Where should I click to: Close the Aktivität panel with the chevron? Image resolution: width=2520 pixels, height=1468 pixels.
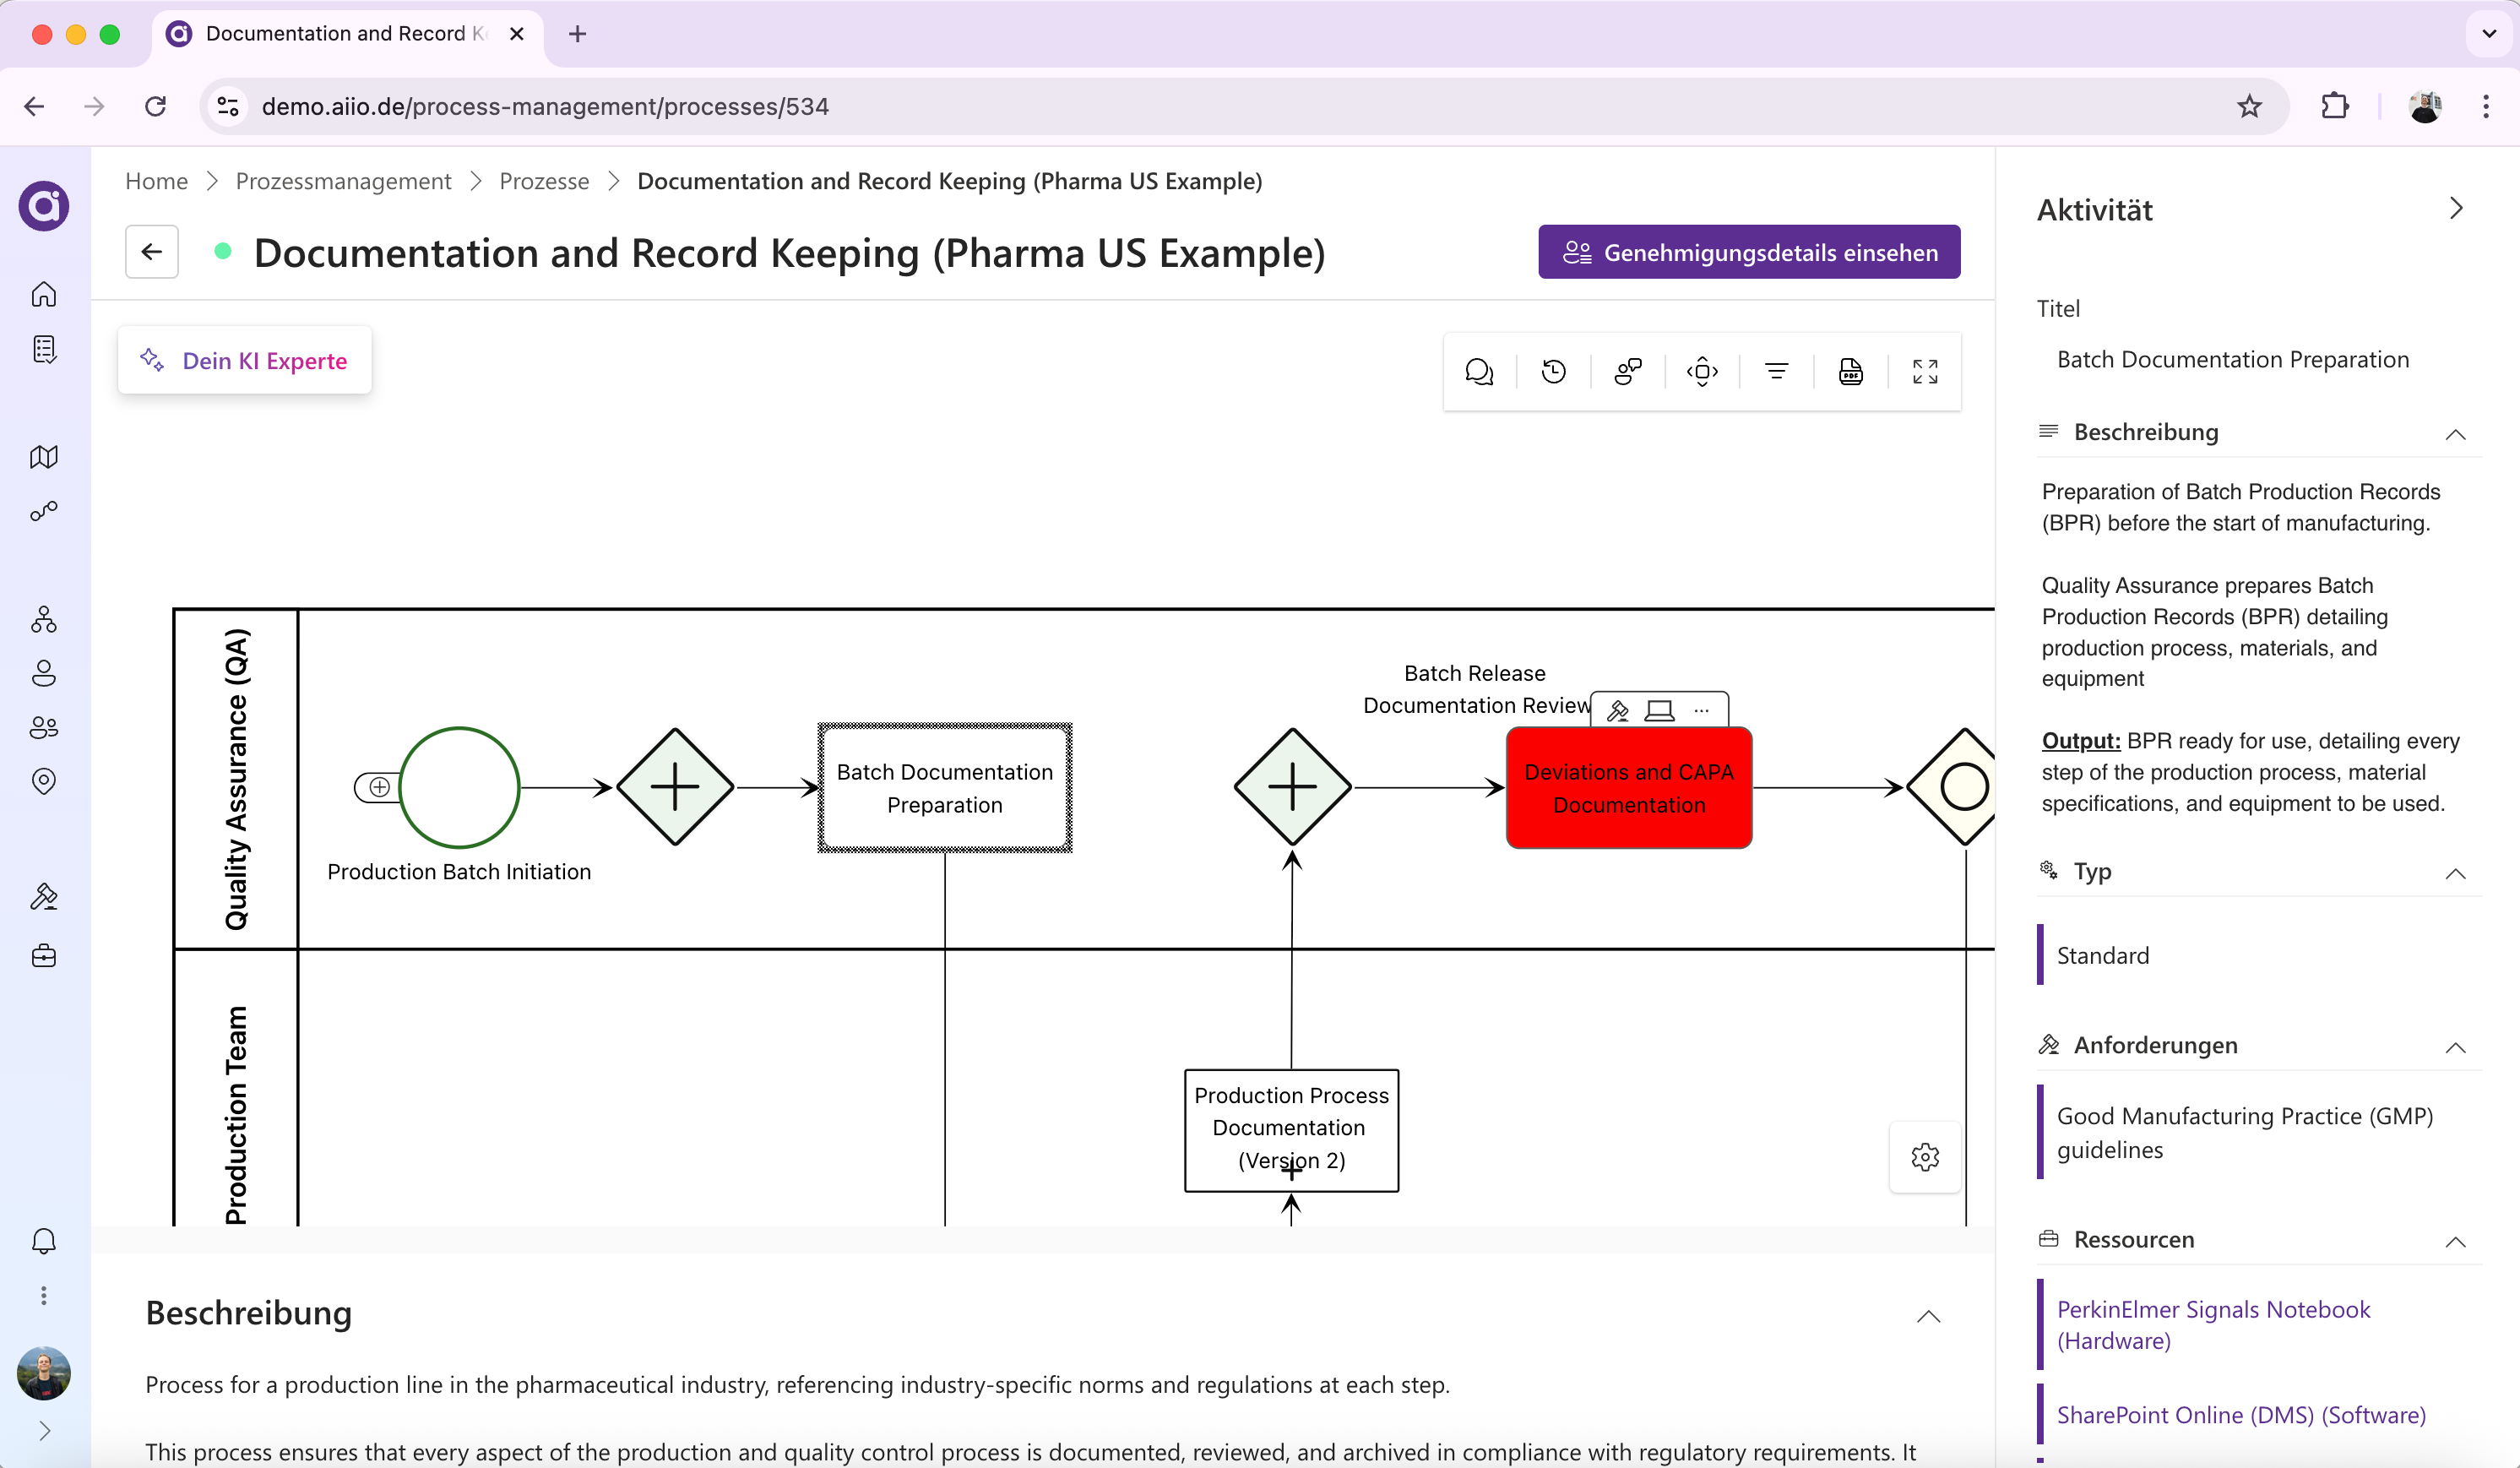pos(2456,209)
